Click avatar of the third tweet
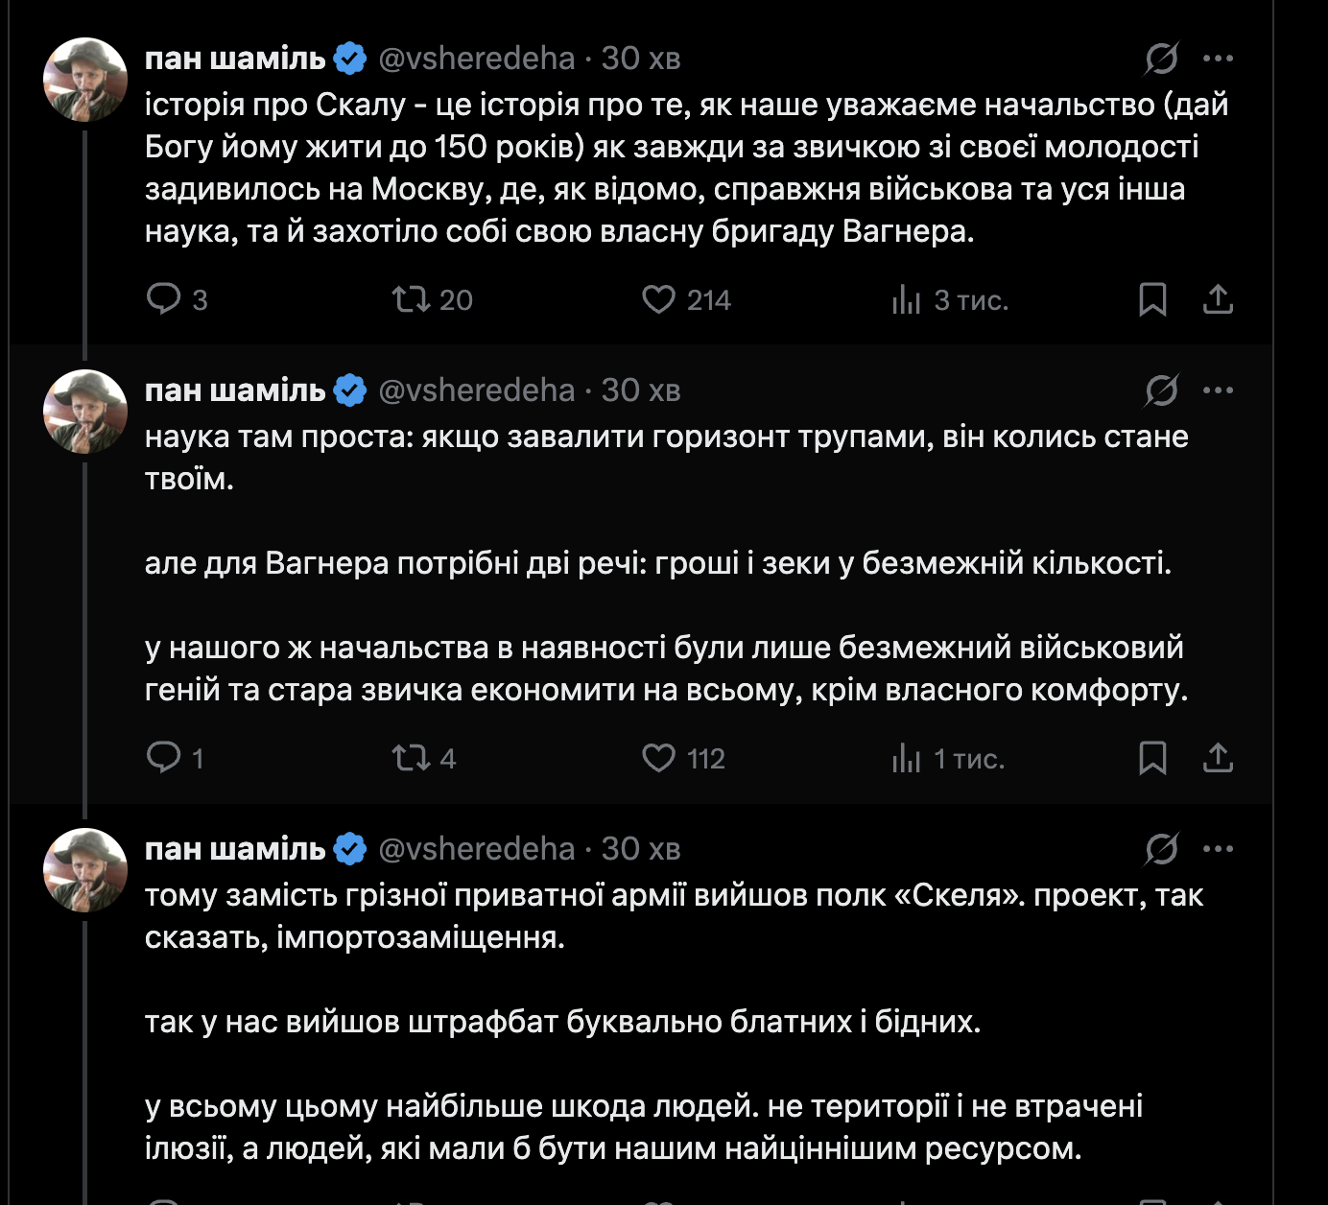1328x1205 pixels. [x=85, y=870]
